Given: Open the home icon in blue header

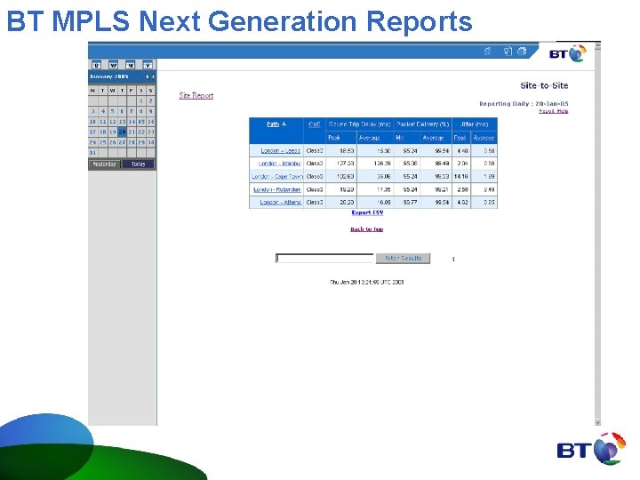Looking at the screenshot, I should (x=487, y=52).
